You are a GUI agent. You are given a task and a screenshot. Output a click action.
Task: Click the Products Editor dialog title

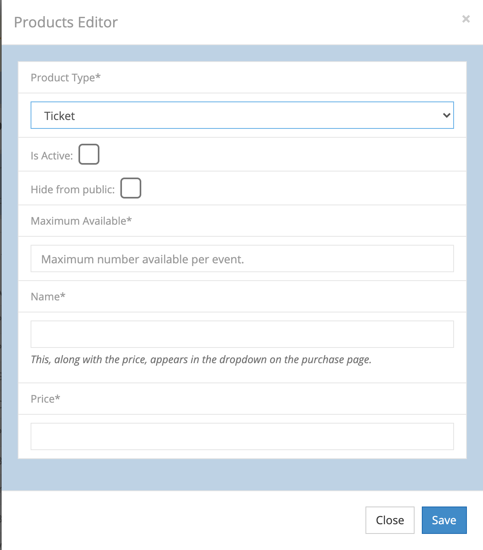[66, 23]
